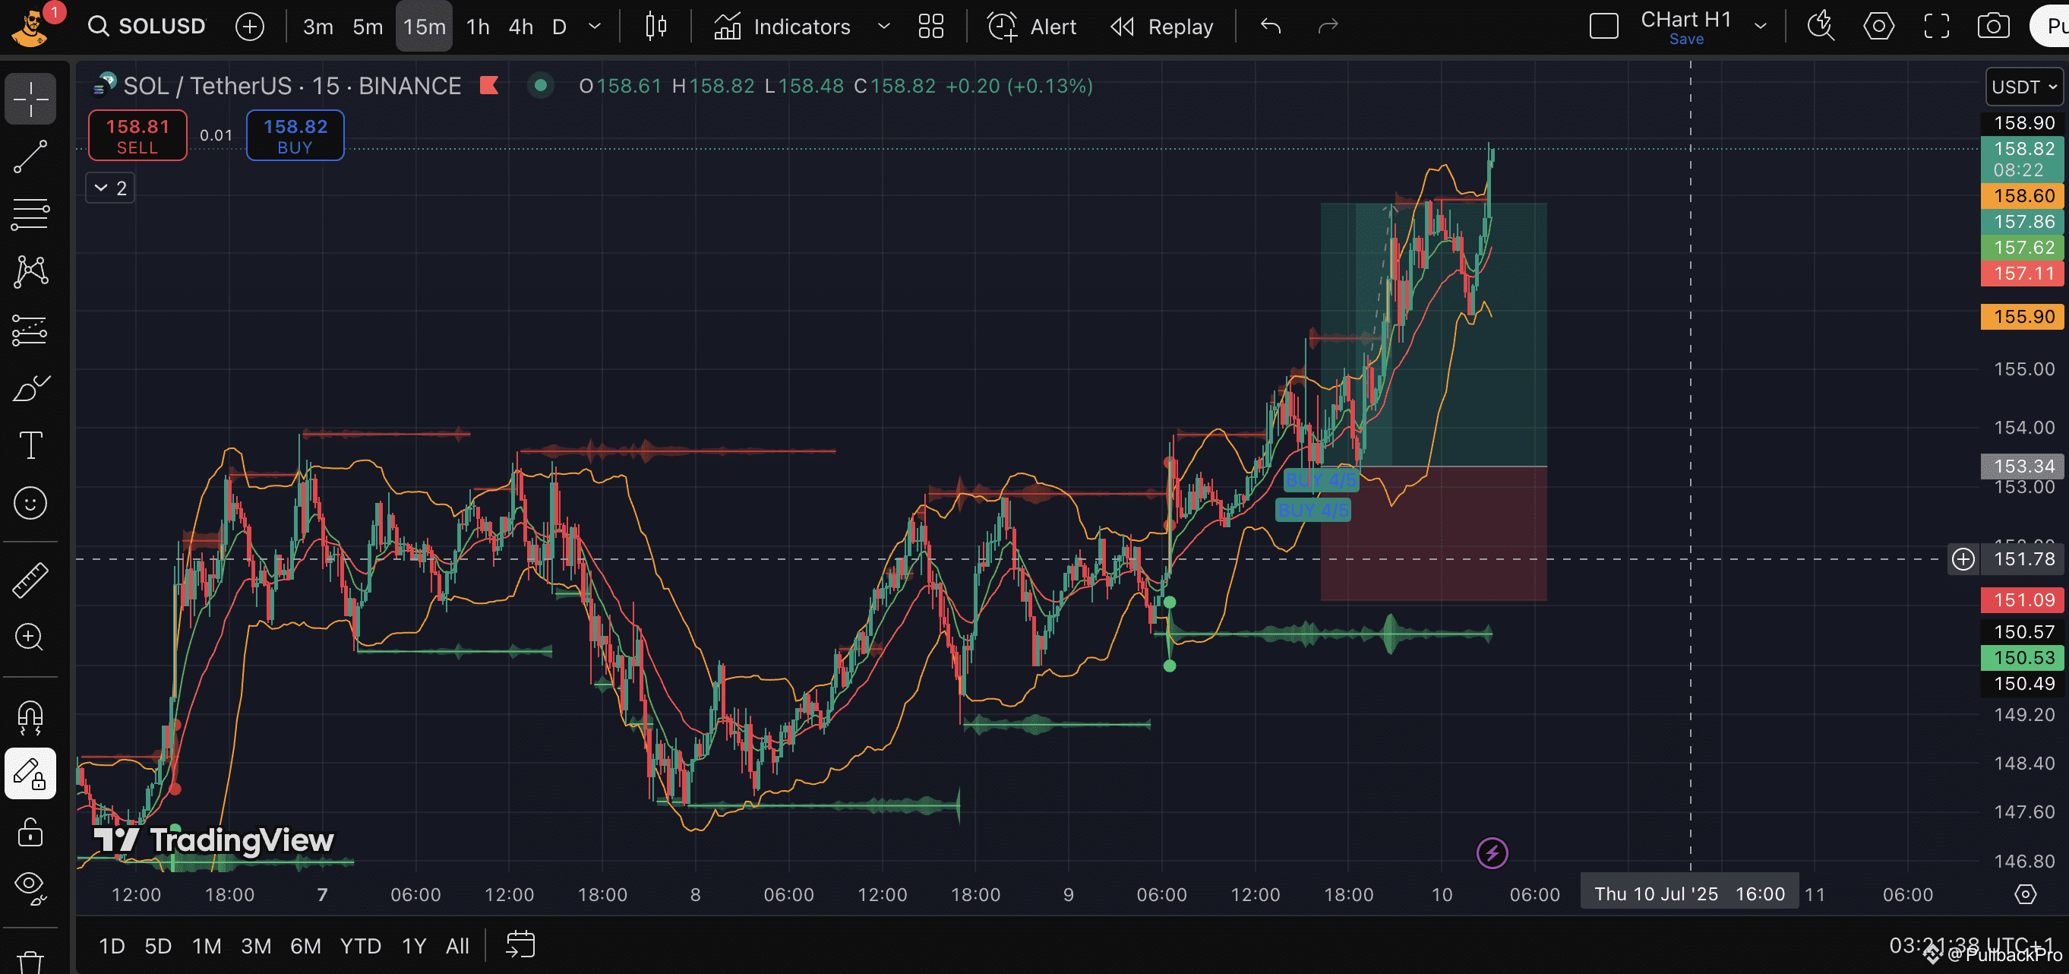Toggle hide all drawings eye icon
This screenshot has width=2069, height=974.
tap(30, 888)
